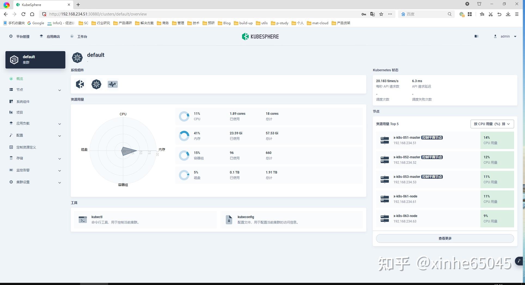Open the 按 CPU 用量 sort dropdown
The image size is (525, 285).
pos(492,124)
